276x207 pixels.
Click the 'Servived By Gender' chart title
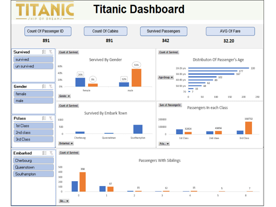105,60
